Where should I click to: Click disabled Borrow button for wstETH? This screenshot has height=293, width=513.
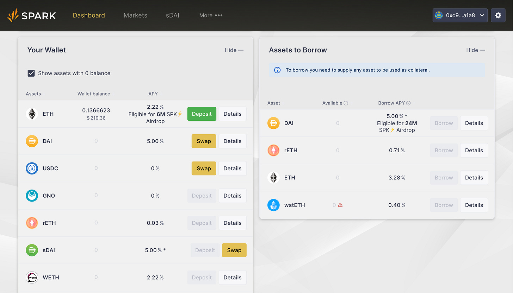[x=444, y=205]
